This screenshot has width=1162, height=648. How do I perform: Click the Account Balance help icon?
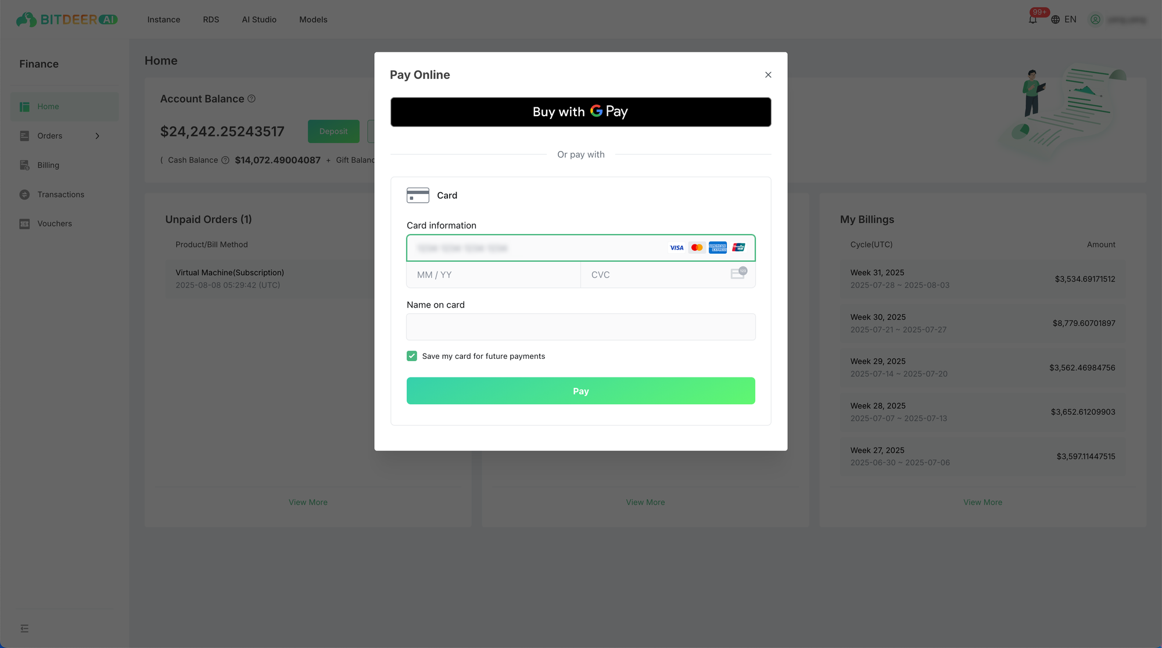pos(252,99)
